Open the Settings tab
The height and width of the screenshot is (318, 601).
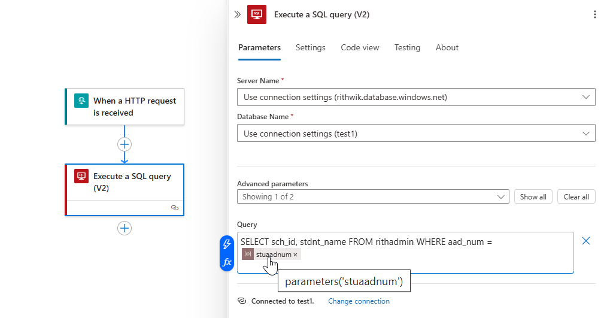point(311,47)
